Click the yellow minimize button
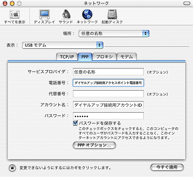Screen dimensions: 193x177 click(x=12, y=3)
